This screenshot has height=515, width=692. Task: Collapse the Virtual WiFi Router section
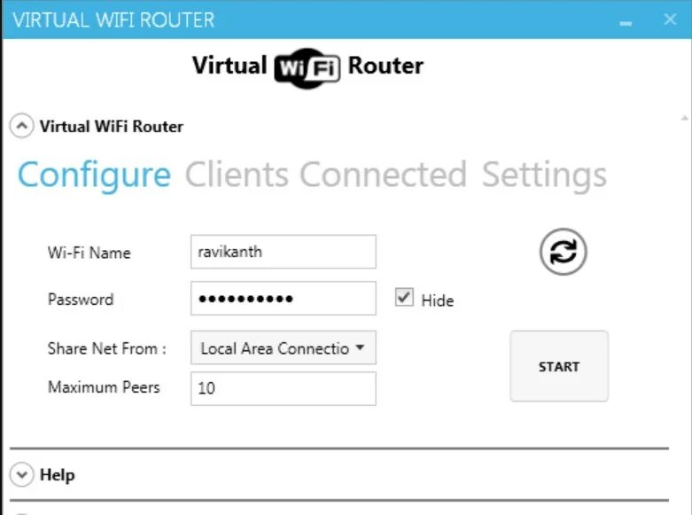point(21,126)
